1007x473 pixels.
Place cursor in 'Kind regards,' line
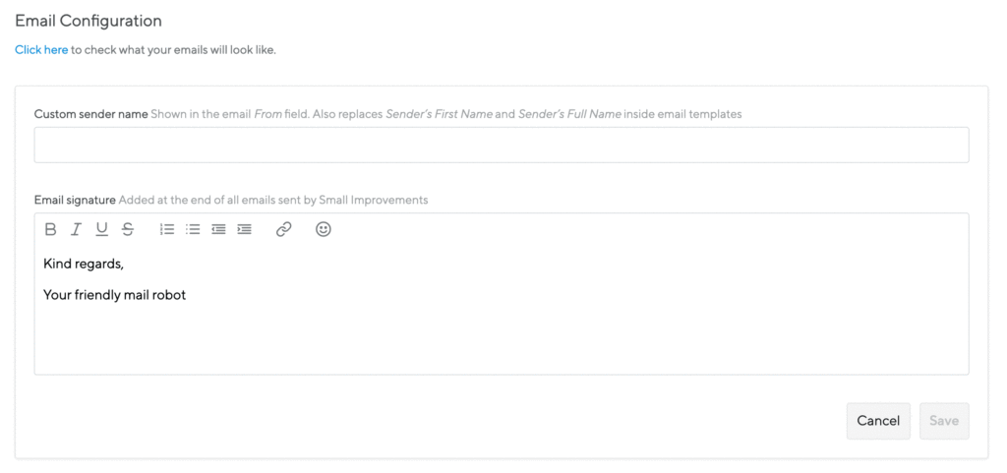point(84,264)
